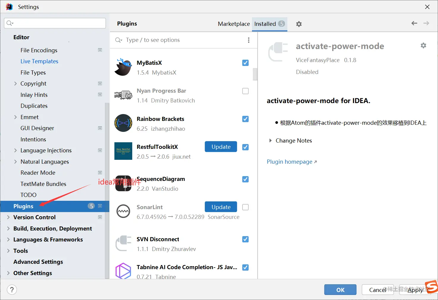This screenshot has width=438, height=300.
Task: Open Advanced Settings entry
Action: click(38, 262)
